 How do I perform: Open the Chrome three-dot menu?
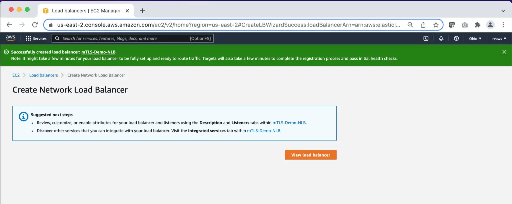(503, 25)
